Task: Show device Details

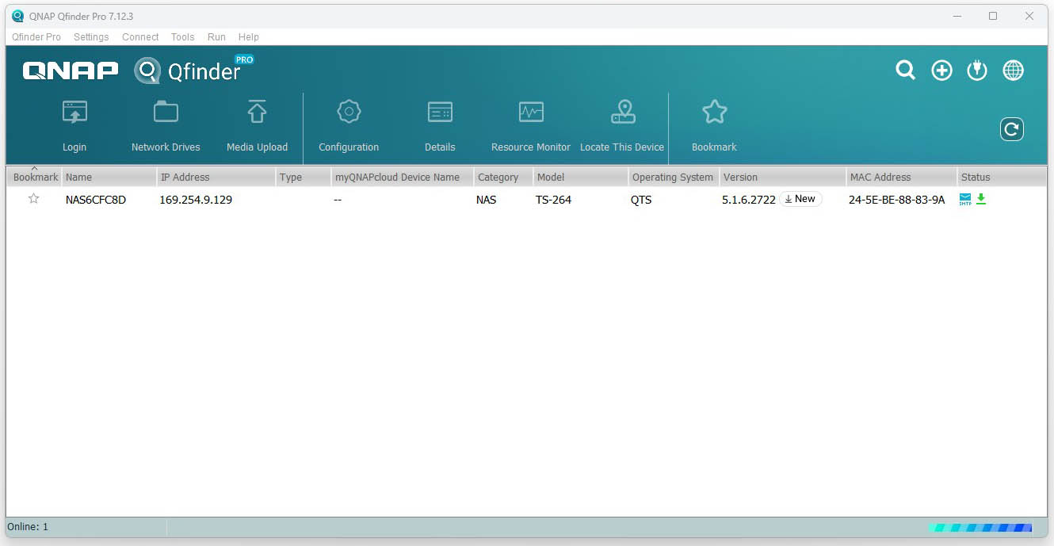Action: coord(440,125)
